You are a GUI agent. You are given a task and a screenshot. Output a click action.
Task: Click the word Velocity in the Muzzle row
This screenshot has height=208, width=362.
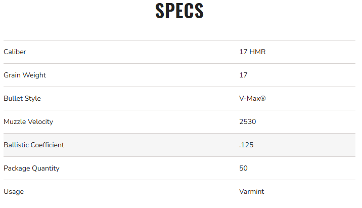click(x=40, y=121)
